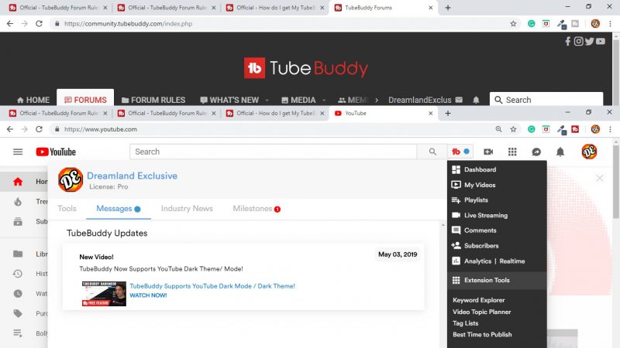The image size is (620, 348).
Task: Expand the WHAT'S NEW dropdown arrow
Action: click(267, 101)
